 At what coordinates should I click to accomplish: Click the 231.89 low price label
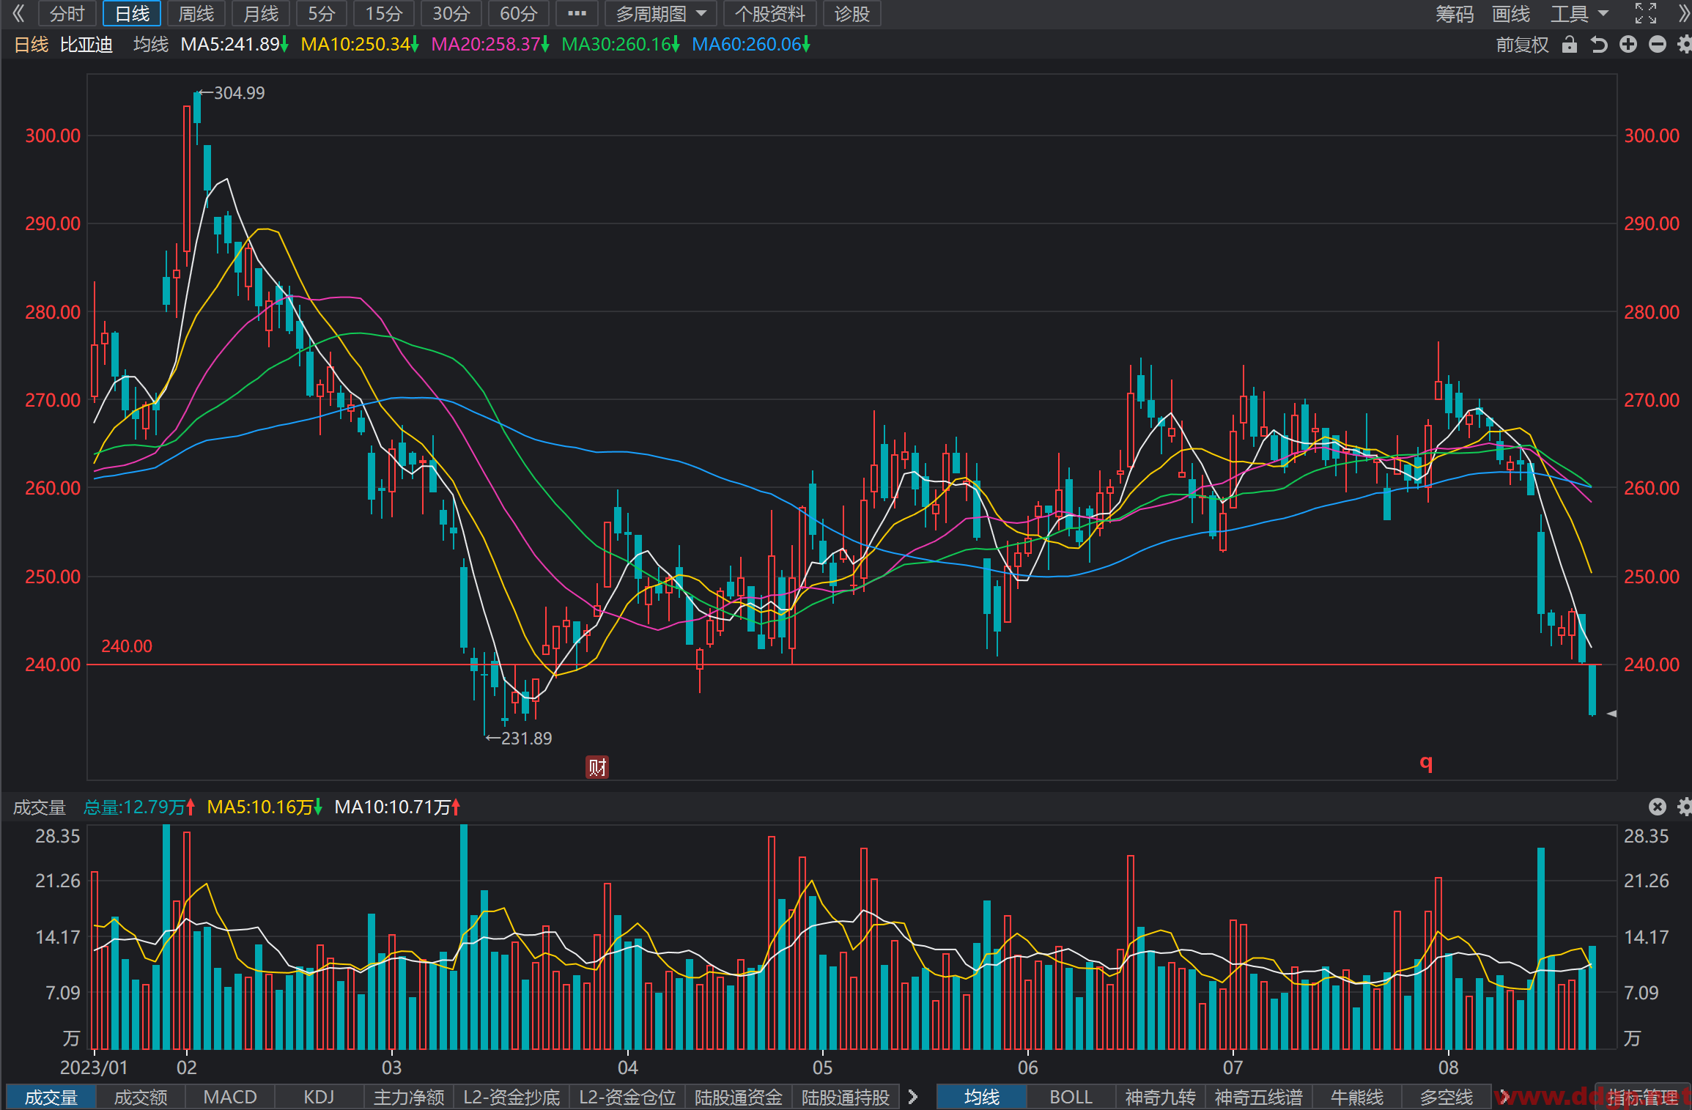pos(526,738)
